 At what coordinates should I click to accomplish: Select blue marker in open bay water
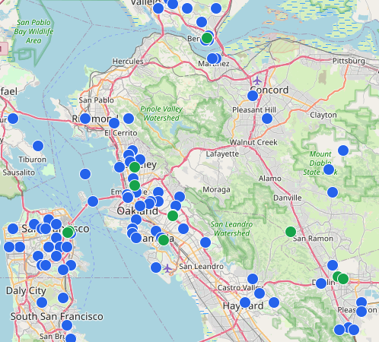pyautogui.click(x=85, y=174)
